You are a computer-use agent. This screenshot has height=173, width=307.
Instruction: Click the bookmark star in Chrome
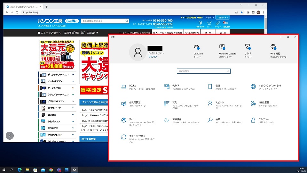point(242,12)
